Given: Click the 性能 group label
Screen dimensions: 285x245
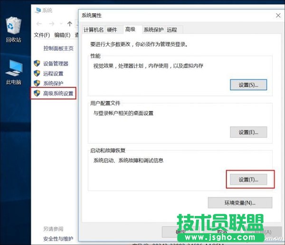Looking at the screenshot, I should coord(95,56).
